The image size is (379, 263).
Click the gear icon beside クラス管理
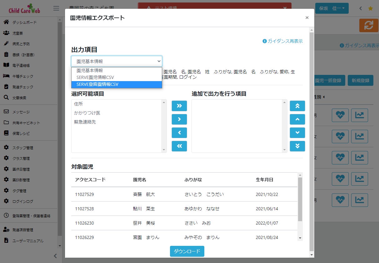[6, 158]
